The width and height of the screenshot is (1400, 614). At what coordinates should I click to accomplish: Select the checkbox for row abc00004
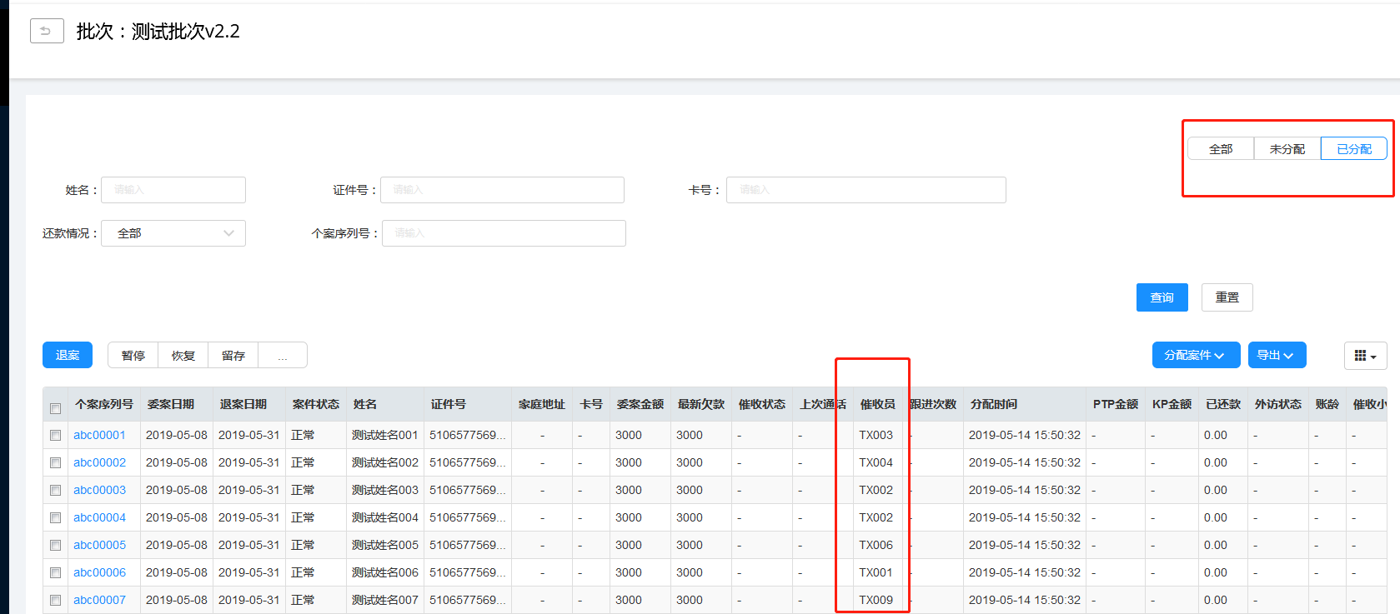[56, 517]
